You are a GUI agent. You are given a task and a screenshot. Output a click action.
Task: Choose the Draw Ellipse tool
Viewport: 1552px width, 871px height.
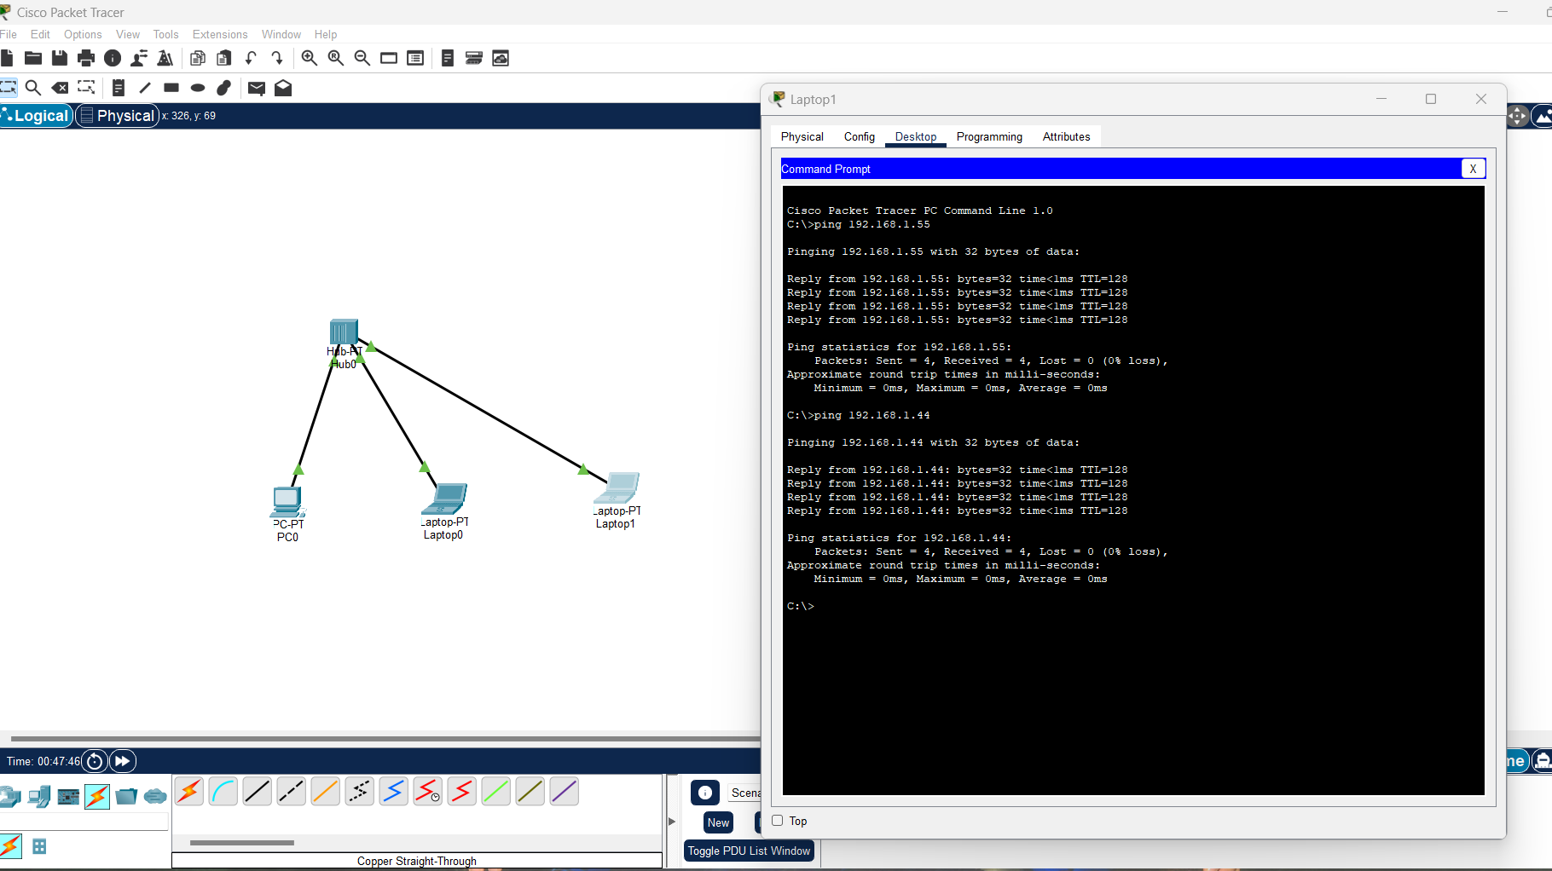point(198,87)
